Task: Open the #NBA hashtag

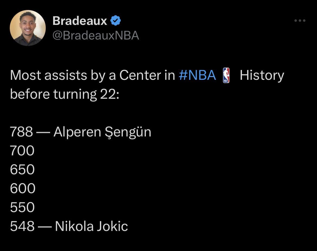Action: coord(197,75)
